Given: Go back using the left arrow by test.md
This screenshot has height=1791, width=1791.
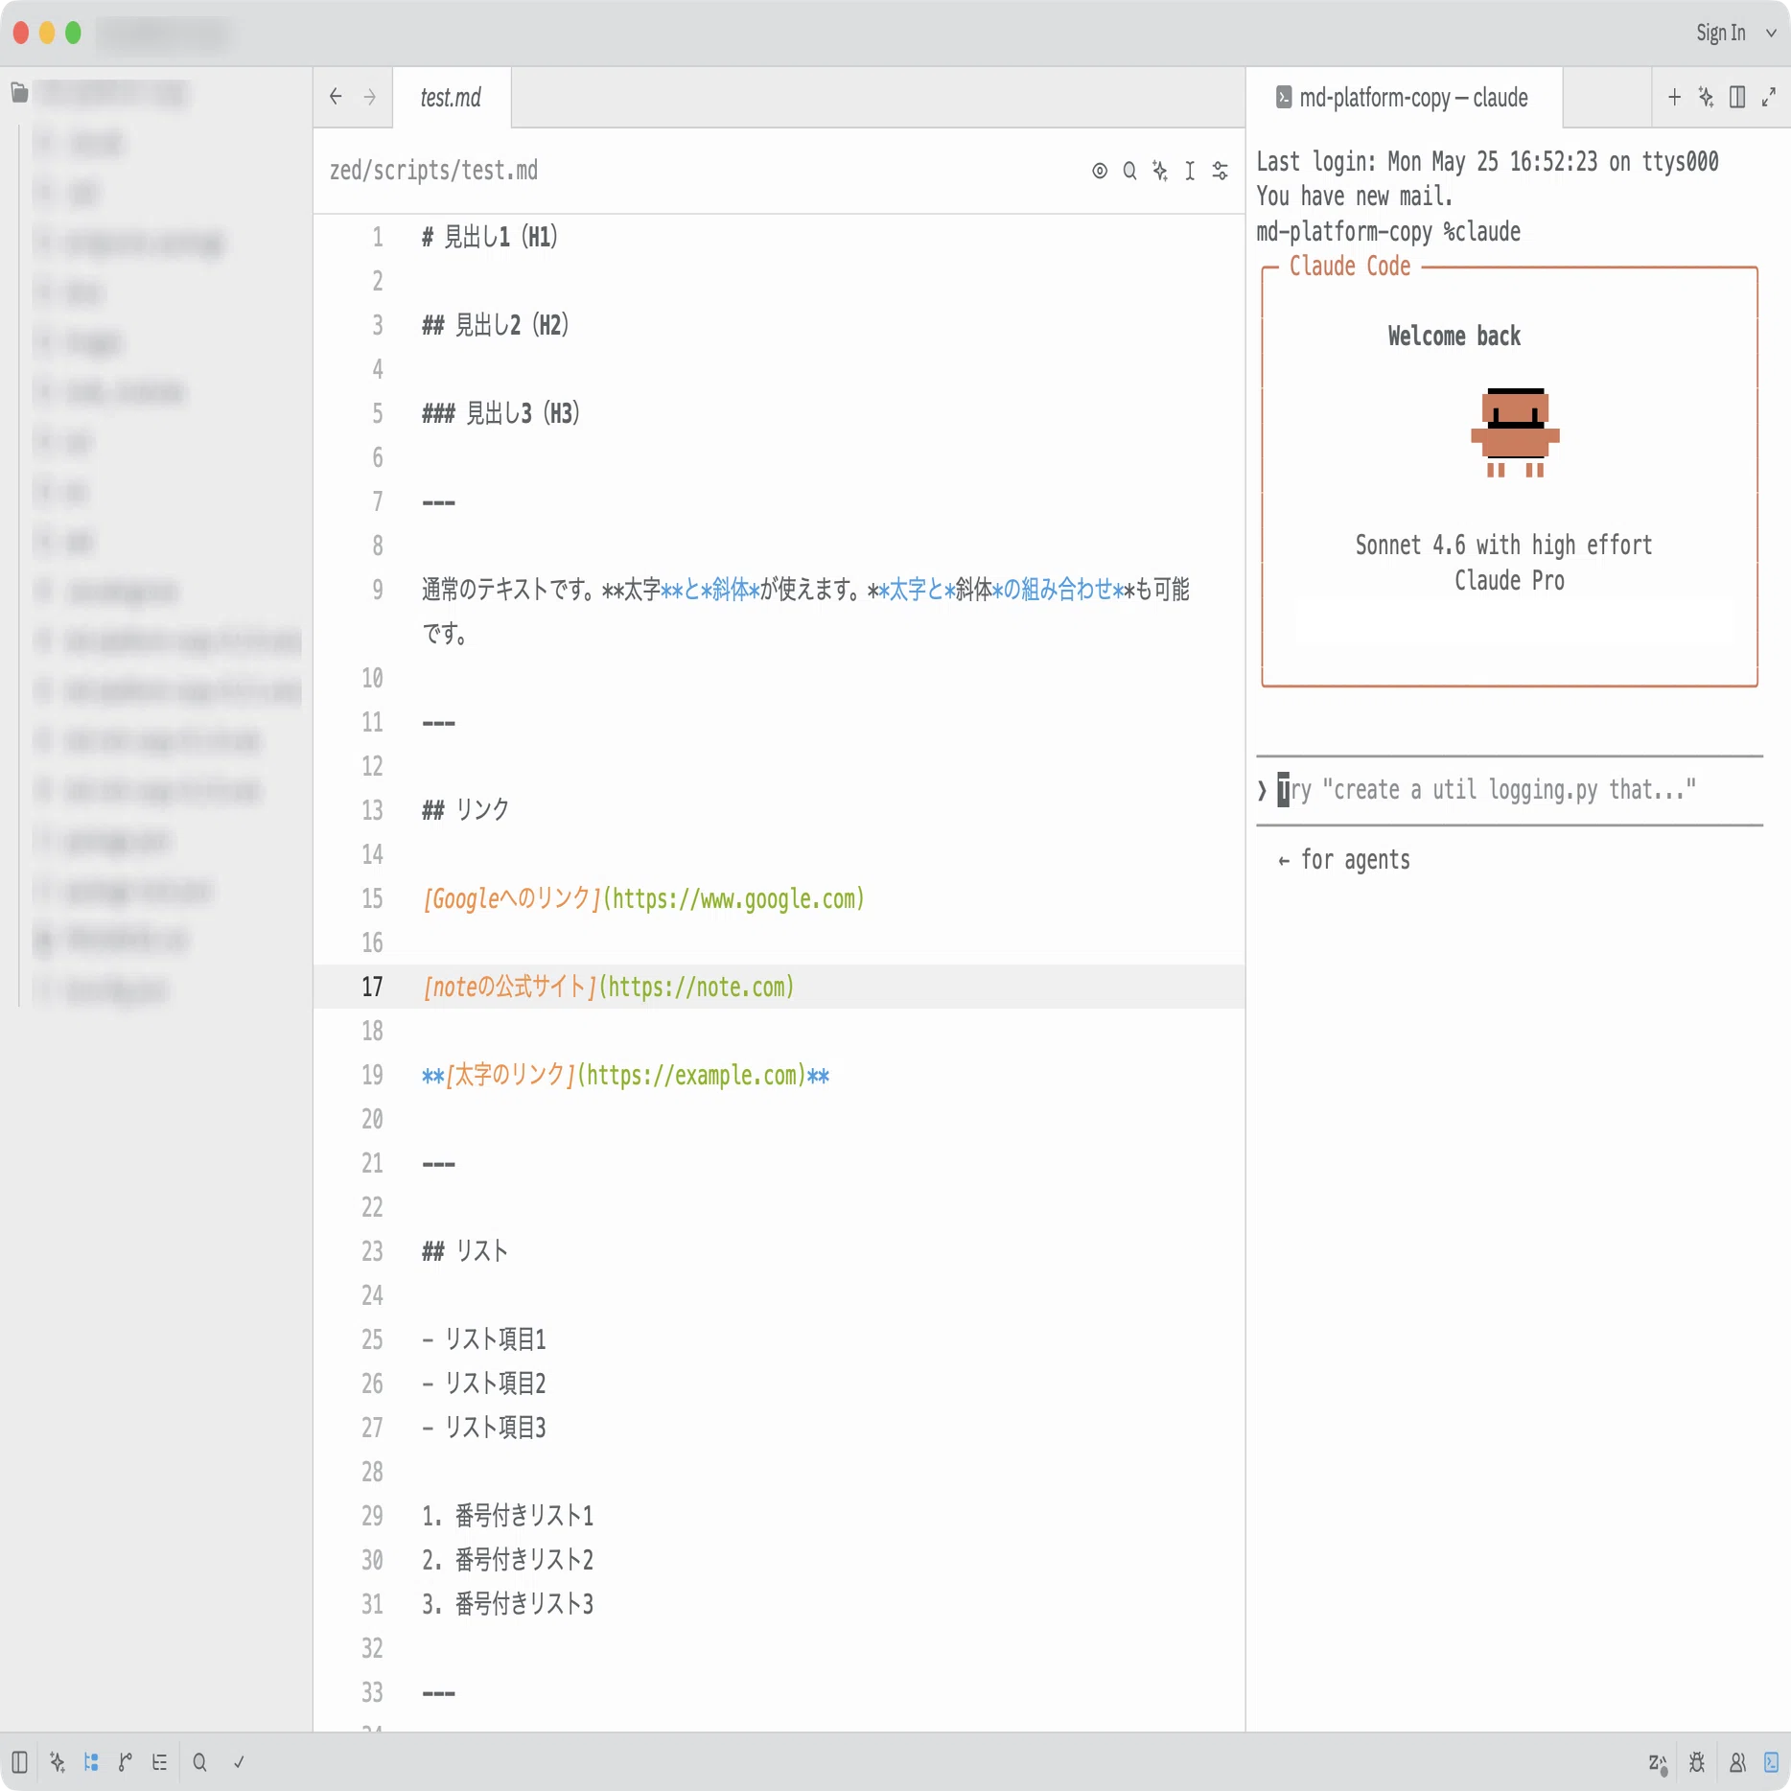Looking at the screenshot, I should click(336, 97).
